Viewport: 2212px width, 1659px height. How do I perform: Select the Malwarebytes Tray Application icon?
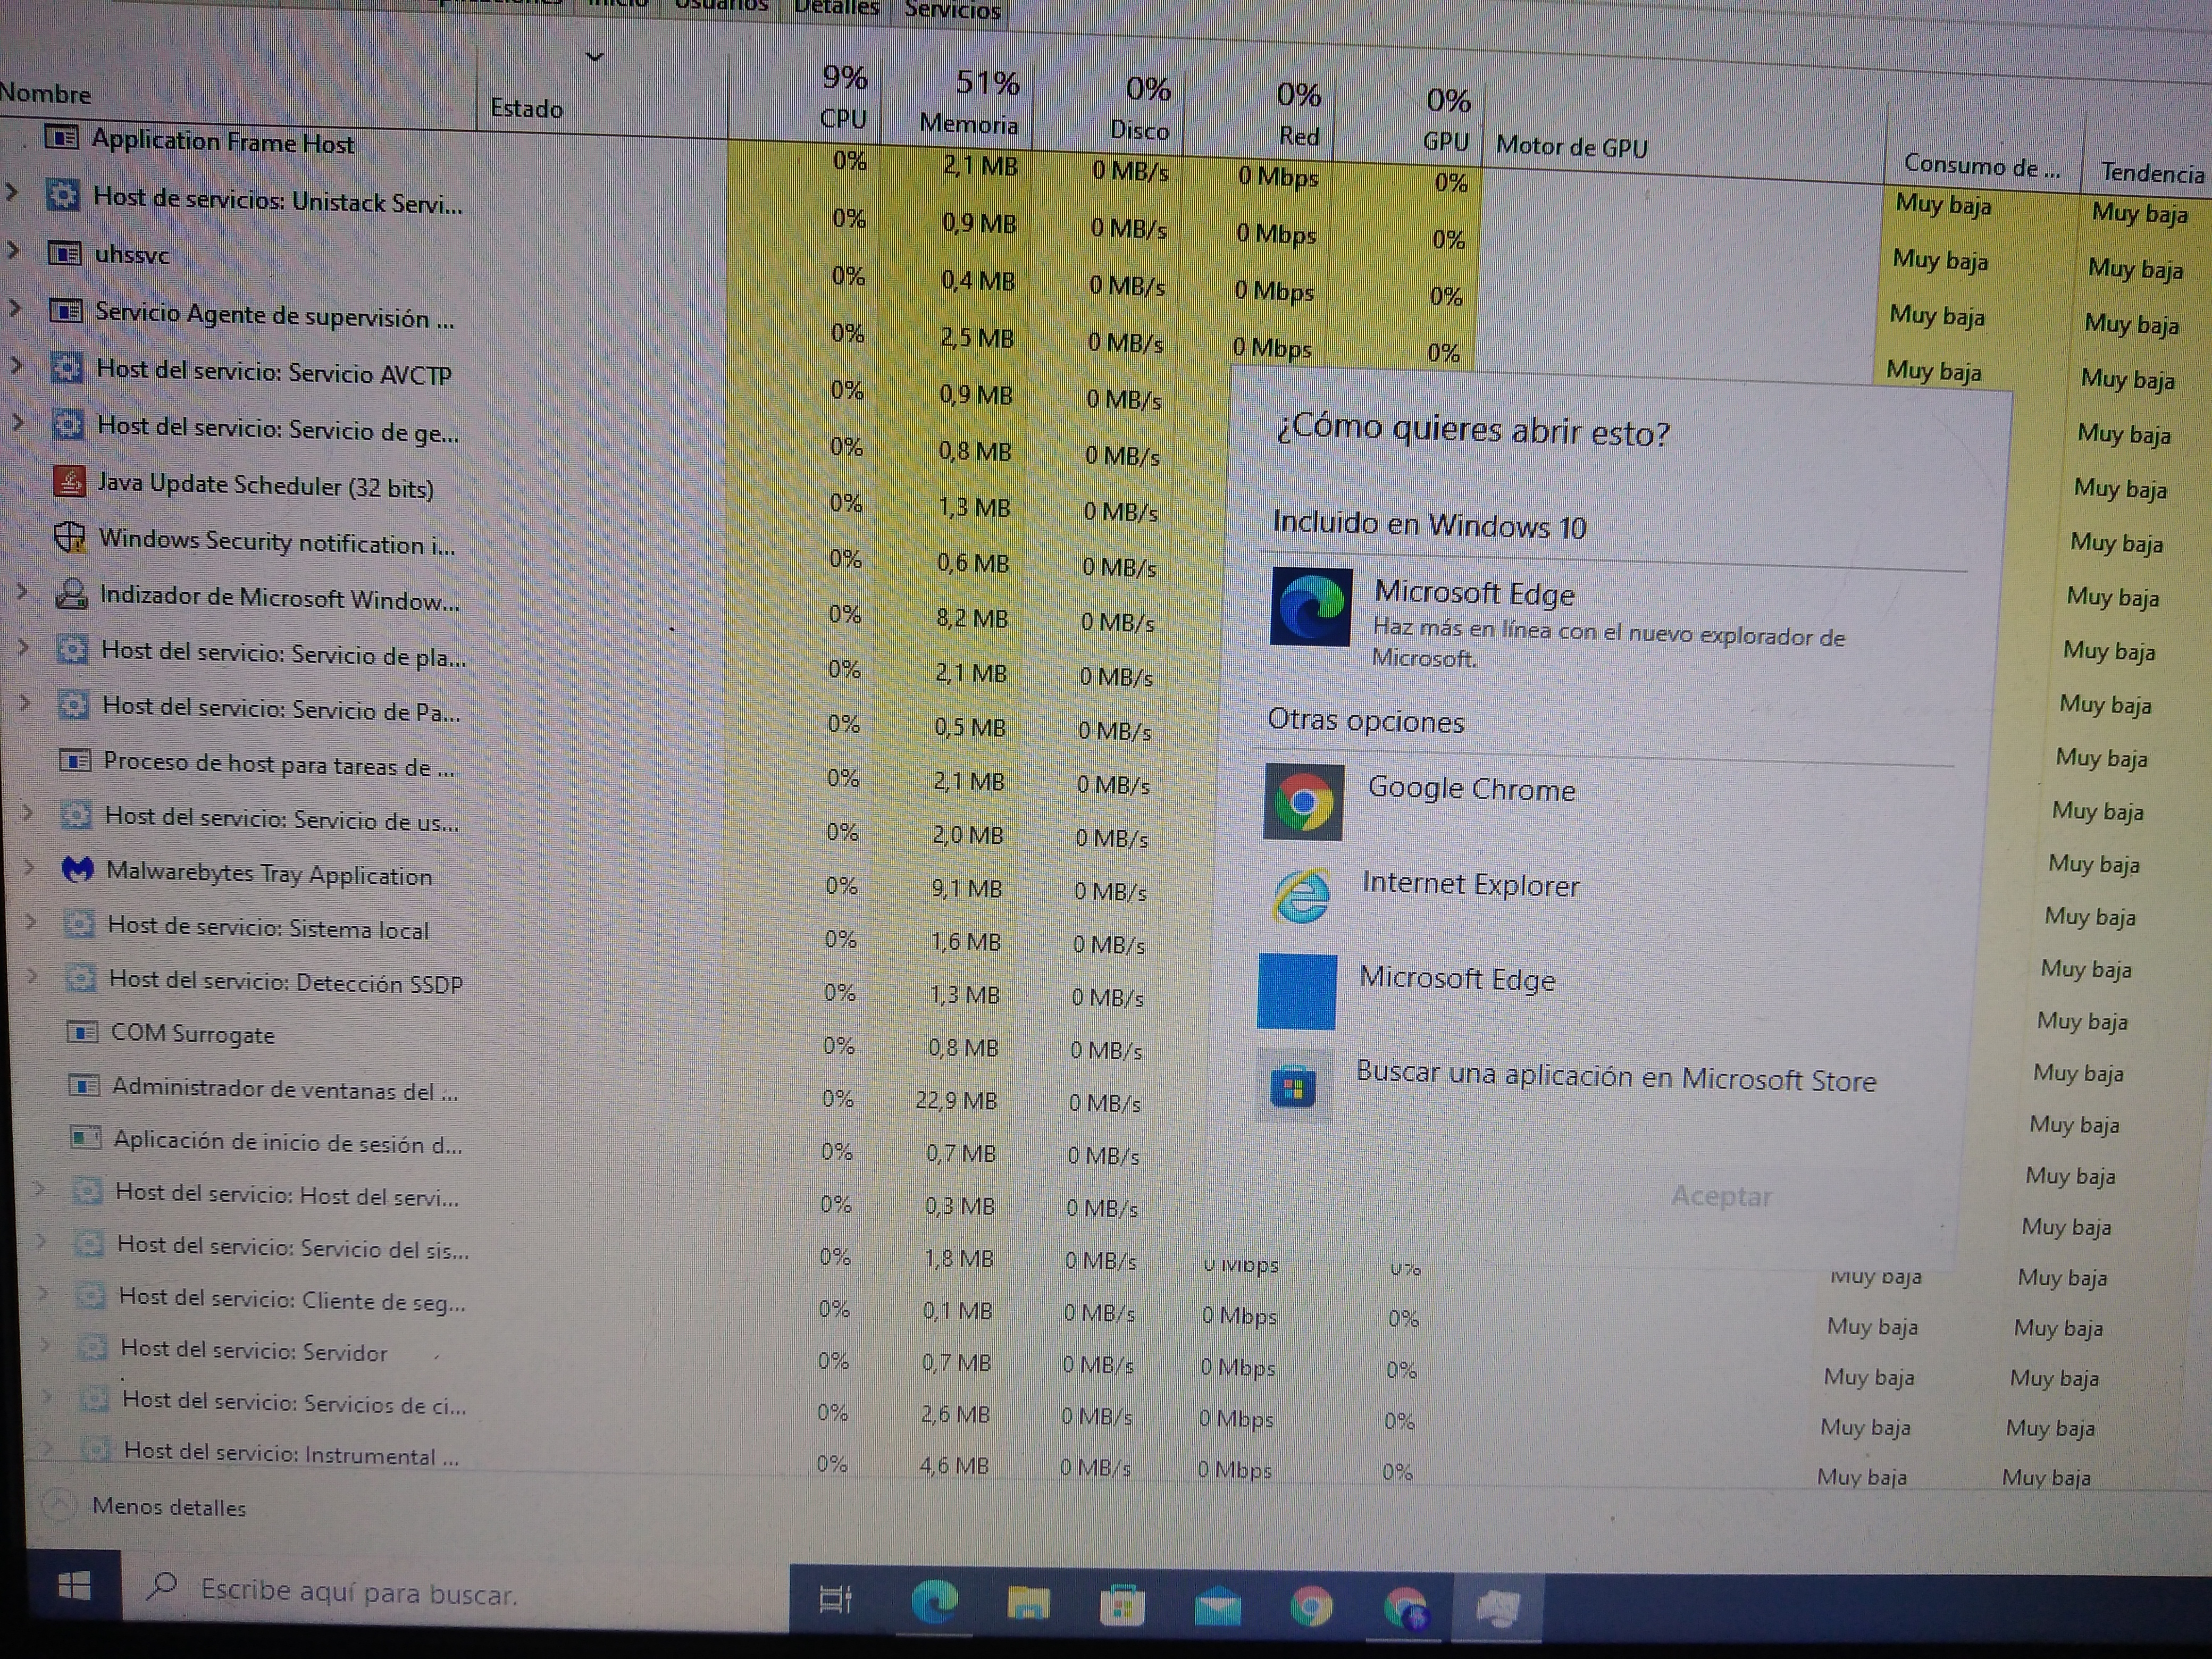[77, 870]
